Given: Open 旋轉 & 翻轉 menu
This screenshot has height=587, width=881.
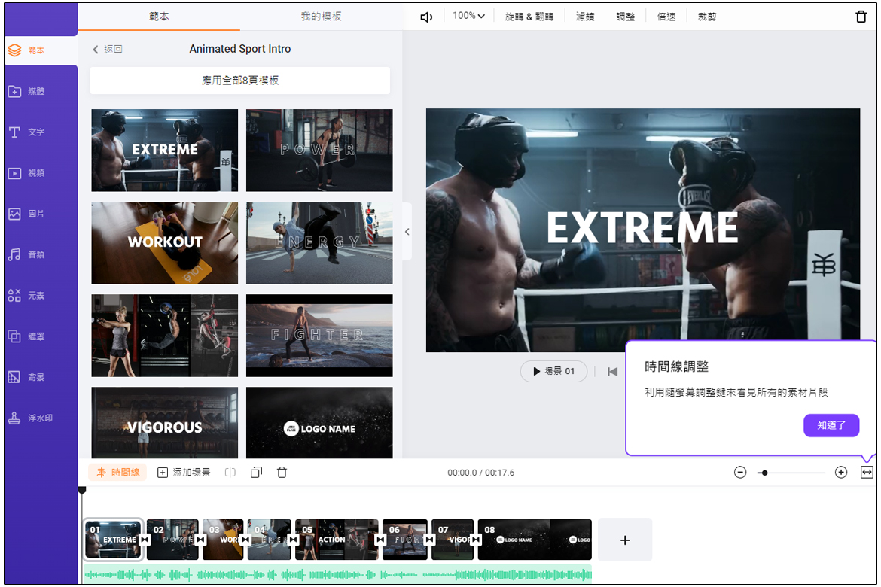Looking at the screenshot, I should [529, 17].
